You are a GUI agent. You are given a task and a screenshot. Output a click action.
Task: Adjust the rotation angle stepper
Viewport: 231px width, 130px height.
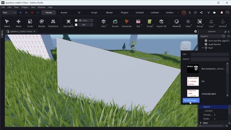[x=91, y=25]
